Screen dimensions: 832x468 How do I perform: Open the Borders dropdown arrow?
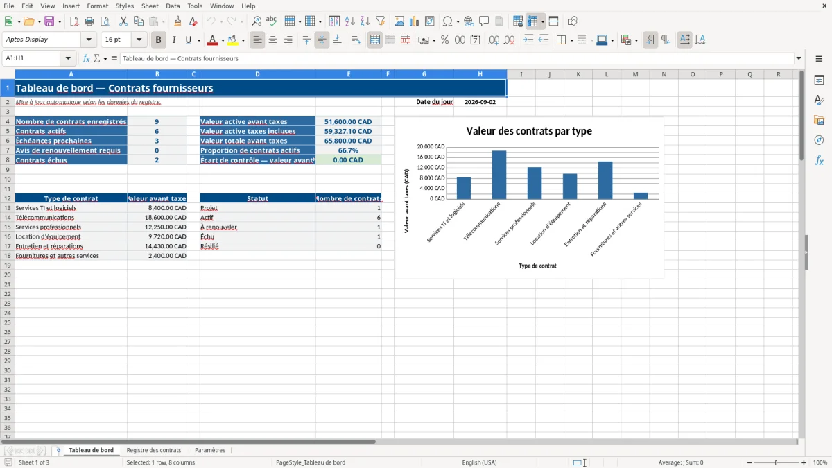point(571,40)
